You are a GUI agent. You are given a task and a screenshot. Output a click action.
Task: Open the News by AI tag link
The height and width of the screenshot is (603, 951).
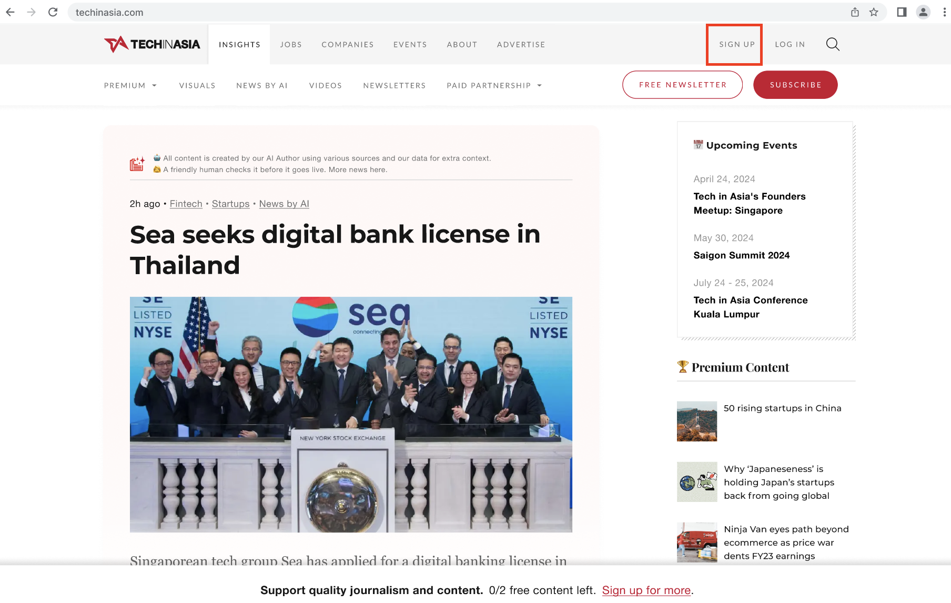coord(284,204)
